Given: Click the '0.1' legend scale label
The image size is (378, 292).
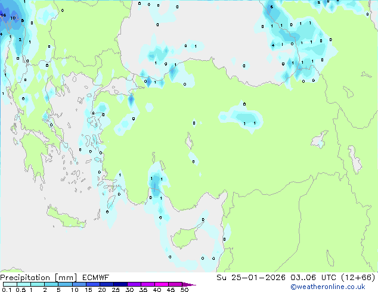Looking at the screenshot, I should [x=7, y=290].
